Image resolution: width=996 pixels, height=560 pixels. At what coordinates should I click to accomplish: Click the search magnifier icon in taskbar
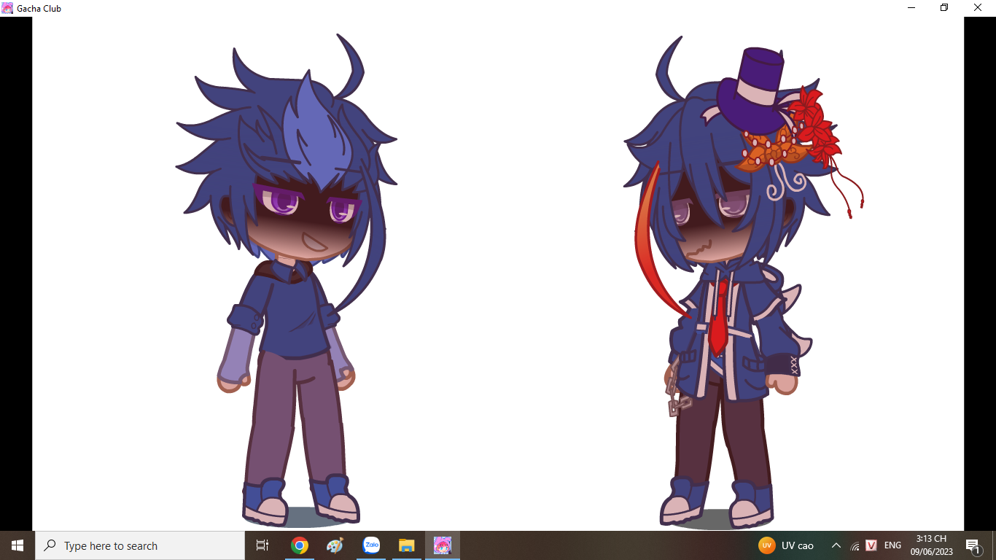tap(50, 545)
